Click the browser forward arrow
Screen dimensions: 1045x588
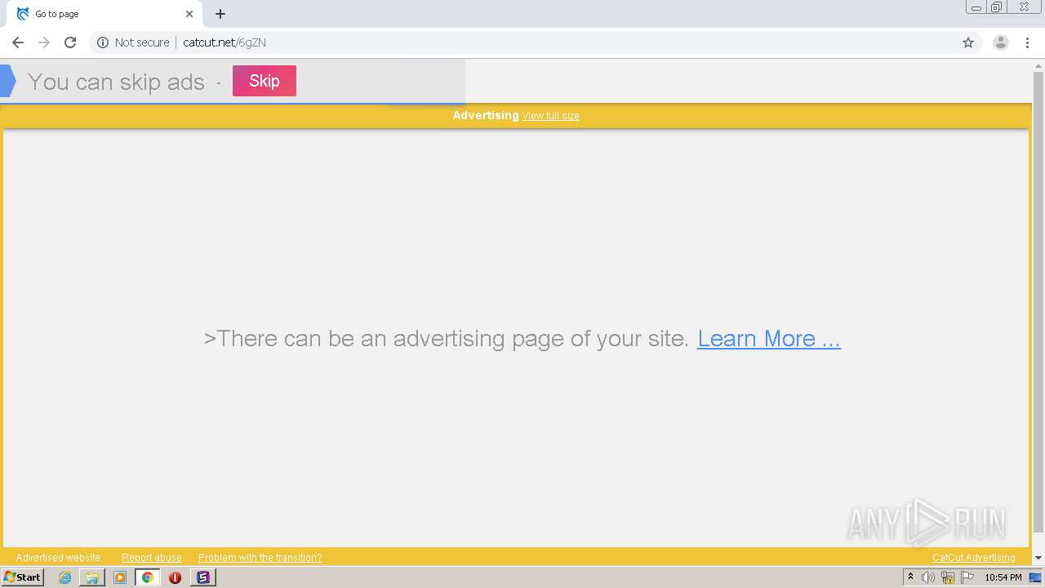(44, 42)
